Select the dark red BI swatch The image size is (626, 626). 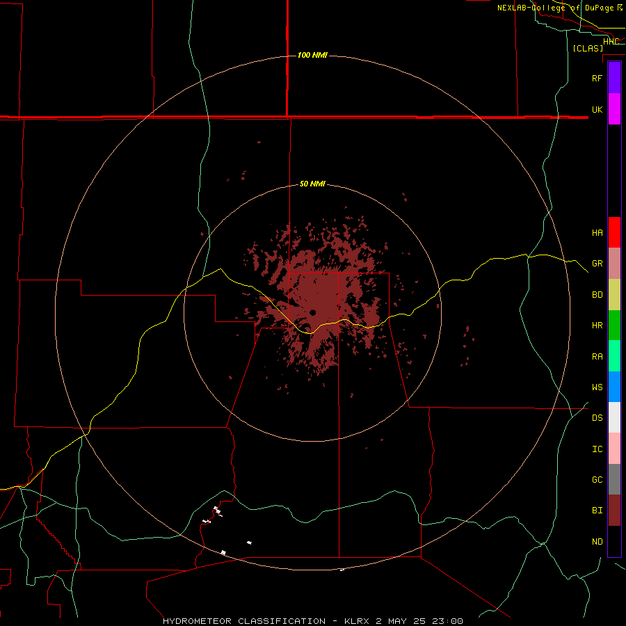tap(614, 511)
